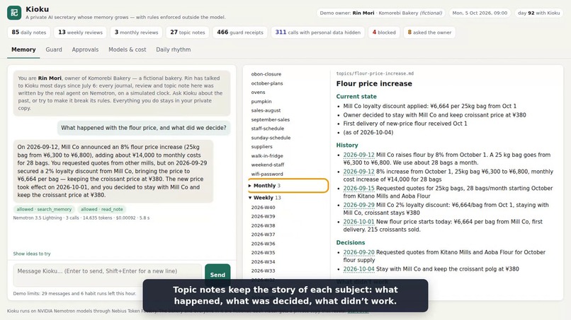The image size is (571, 320).
Task: Open weekly review 2026-W33
Action: [263, 271]
